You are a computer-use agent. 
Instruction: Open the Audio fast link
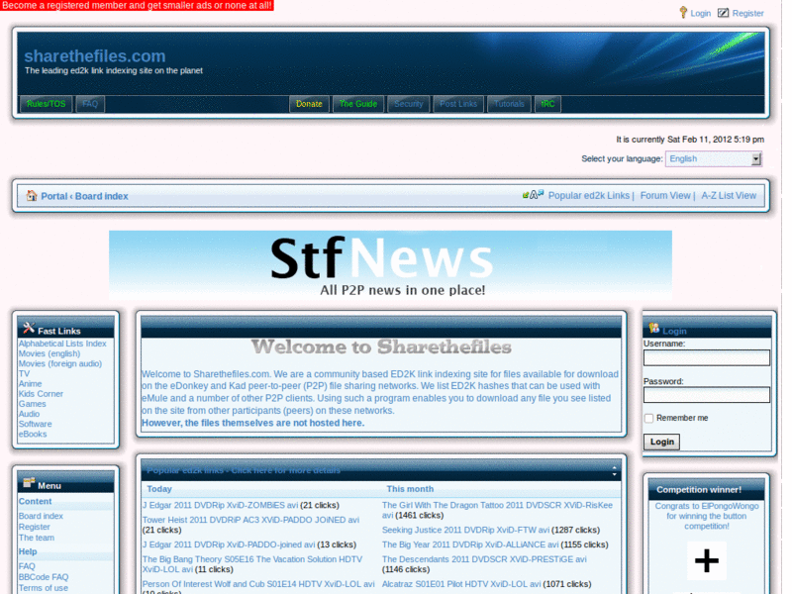point(29,414)
